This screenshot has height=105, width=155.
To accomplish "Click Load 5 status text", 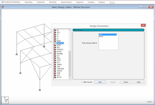I will [x=150, y=102].
